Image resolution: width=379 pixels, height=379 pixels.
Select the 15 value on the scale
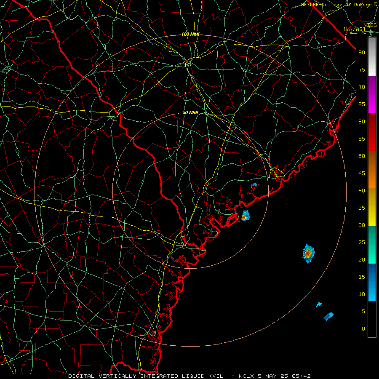click(x=362, y=277)
